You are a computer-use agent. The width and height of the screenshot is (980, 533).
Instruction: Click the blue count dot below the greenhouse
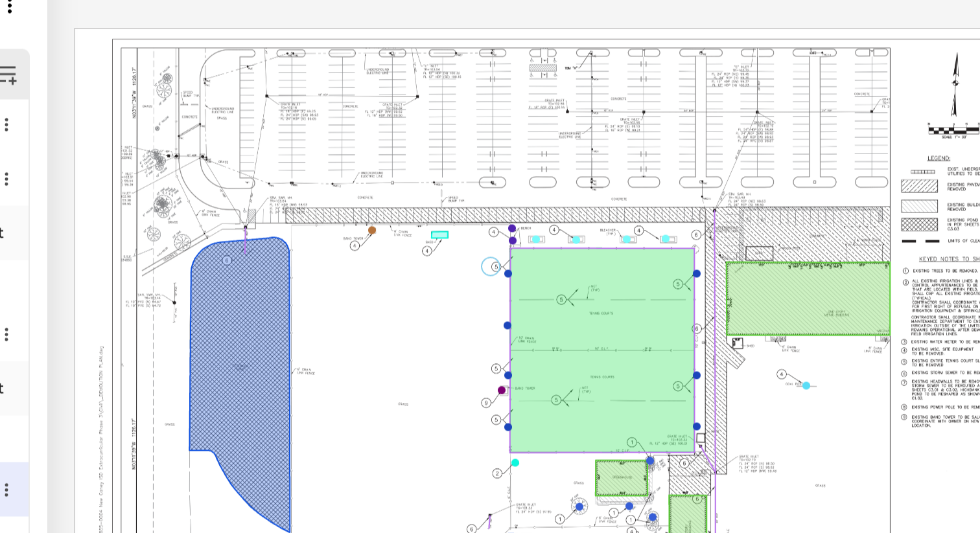pyautogui.click(x=629, y=506)
